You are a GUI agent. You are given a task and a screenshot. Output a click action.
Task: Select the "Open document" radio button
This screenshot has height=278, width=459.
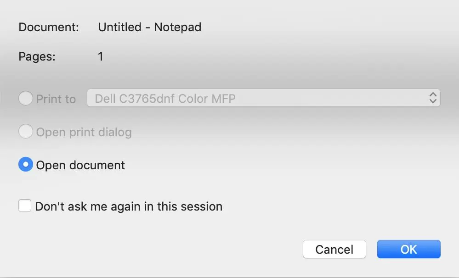point(26,165)
